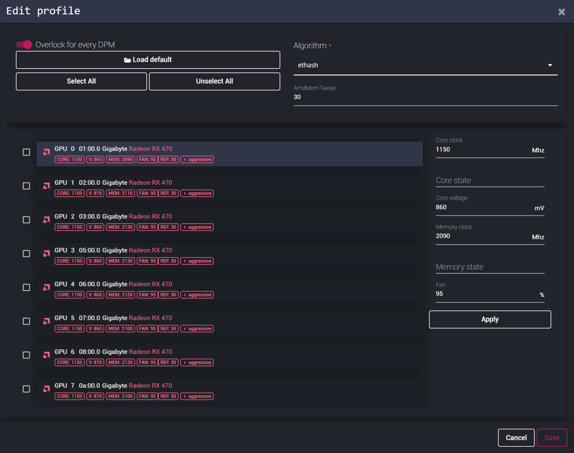Viewport: 574px width, 453px height.
Task: Check the GPU 6 checkbox
Action: click(26, 356)
